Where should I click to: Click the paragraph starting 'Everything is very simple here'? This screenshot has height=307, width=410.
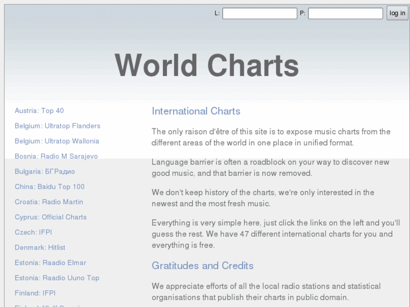pyautogui.click(x=276, y=234)
